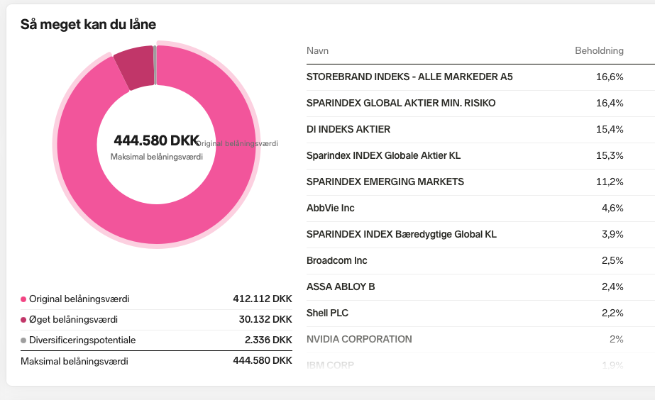Sort by the Navn column header
The height and width of the screenshot is (400, 655).
[317, 51]
